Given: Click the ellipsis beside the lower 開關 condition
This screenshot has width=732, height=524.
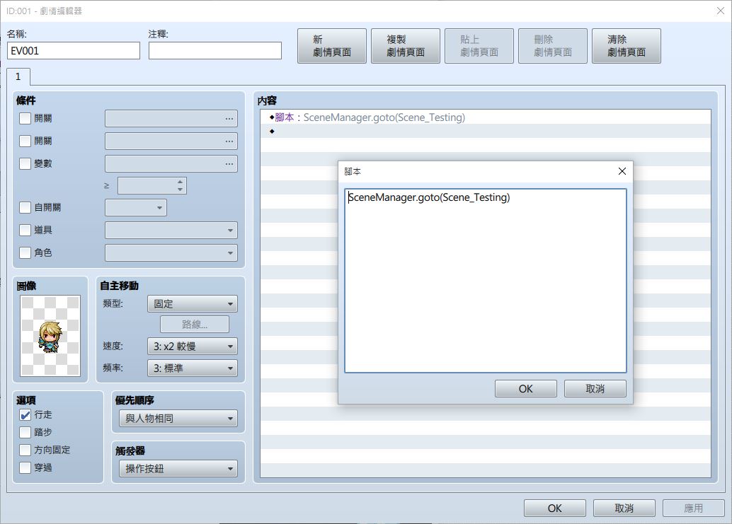Looking at the screenshot, I should point(229,141).
